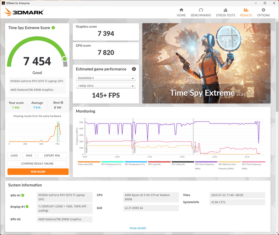Click the 145+ FPS estimate

tap(106, 95)
